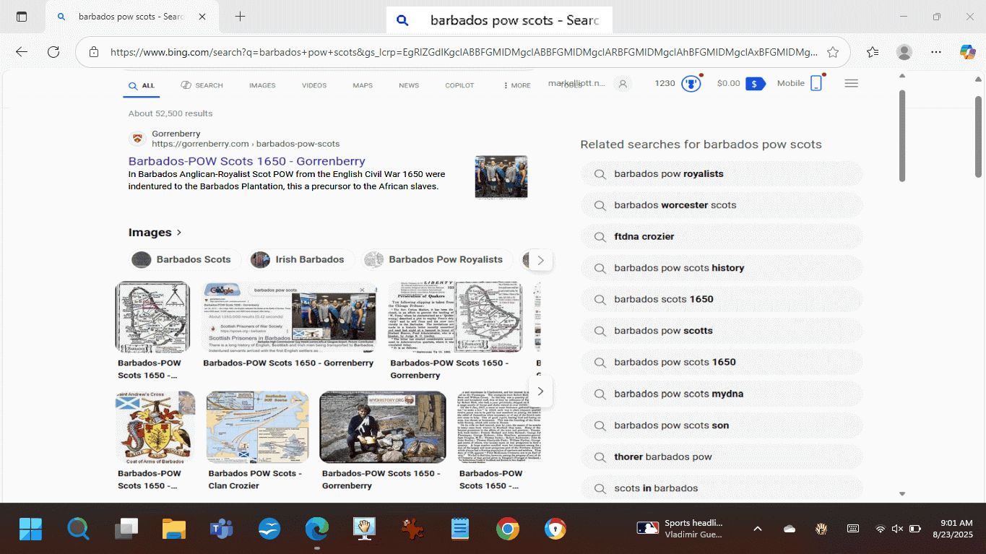Open Barbados-POW Scots 1650 - Gorrenberry result

coord(246,161)
